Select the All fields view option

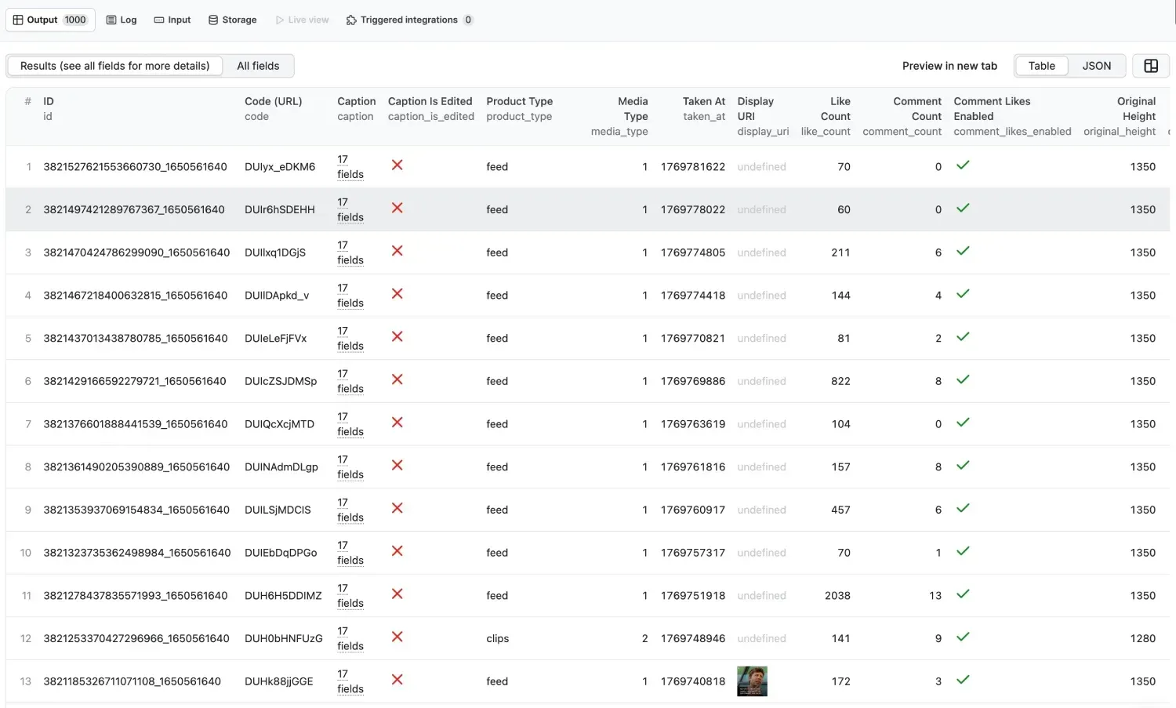258,66
